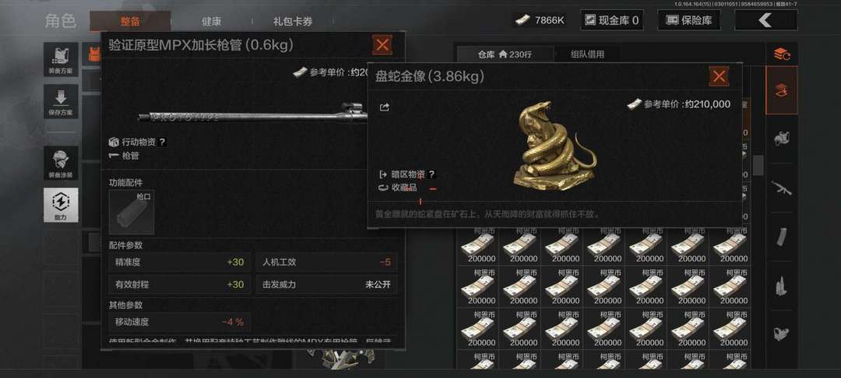Open the 现金库 cash vault button
Screen dimensions: 841x378
[x=612, y=20]
